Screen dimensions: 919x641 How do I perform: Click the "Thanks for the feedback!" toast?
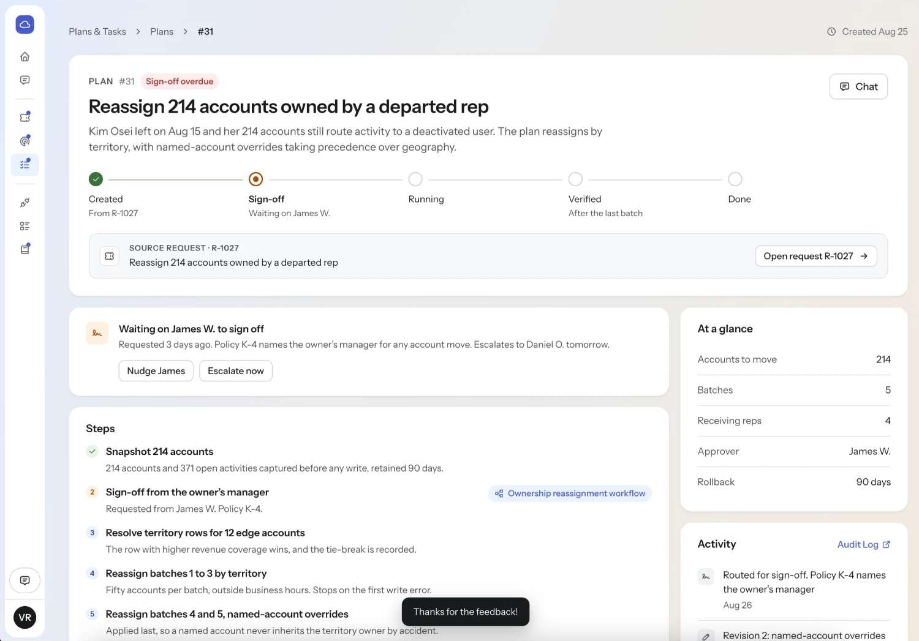pos(466,612)
